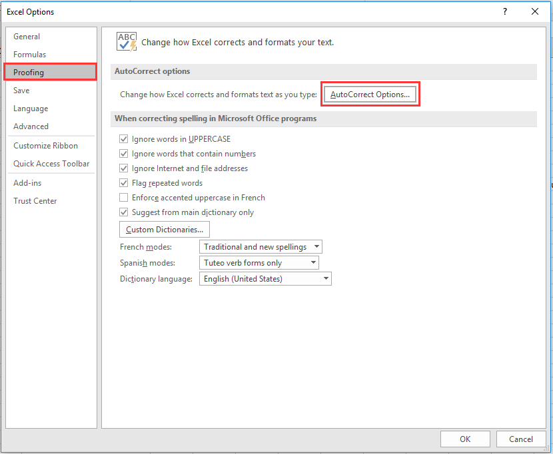This screenshot has width=553, height=454.
Task: Enable Enforce accented uppercase in French
Action: coord(123,198)
